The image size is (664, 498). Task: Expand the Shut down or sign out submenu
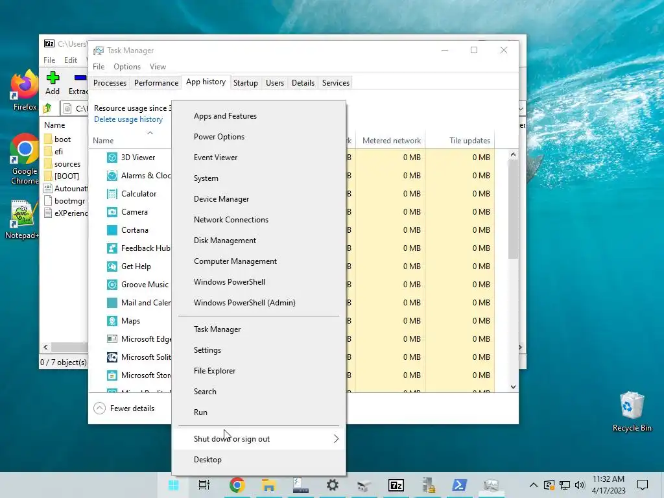259,439
